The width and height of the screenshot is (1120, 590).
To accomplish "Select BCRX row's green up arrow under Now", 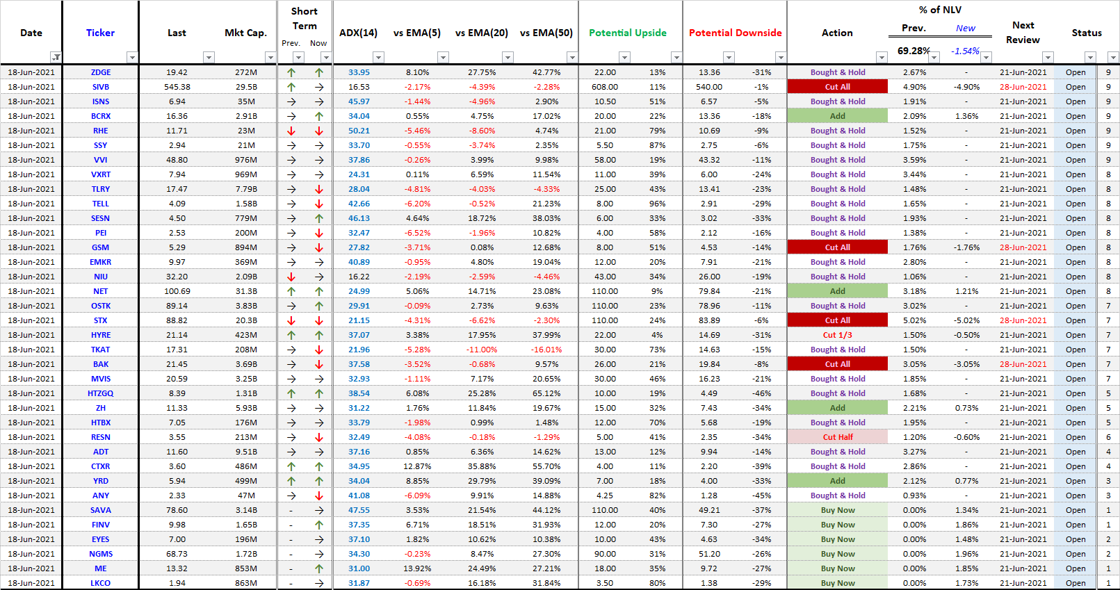I will 319,116.
